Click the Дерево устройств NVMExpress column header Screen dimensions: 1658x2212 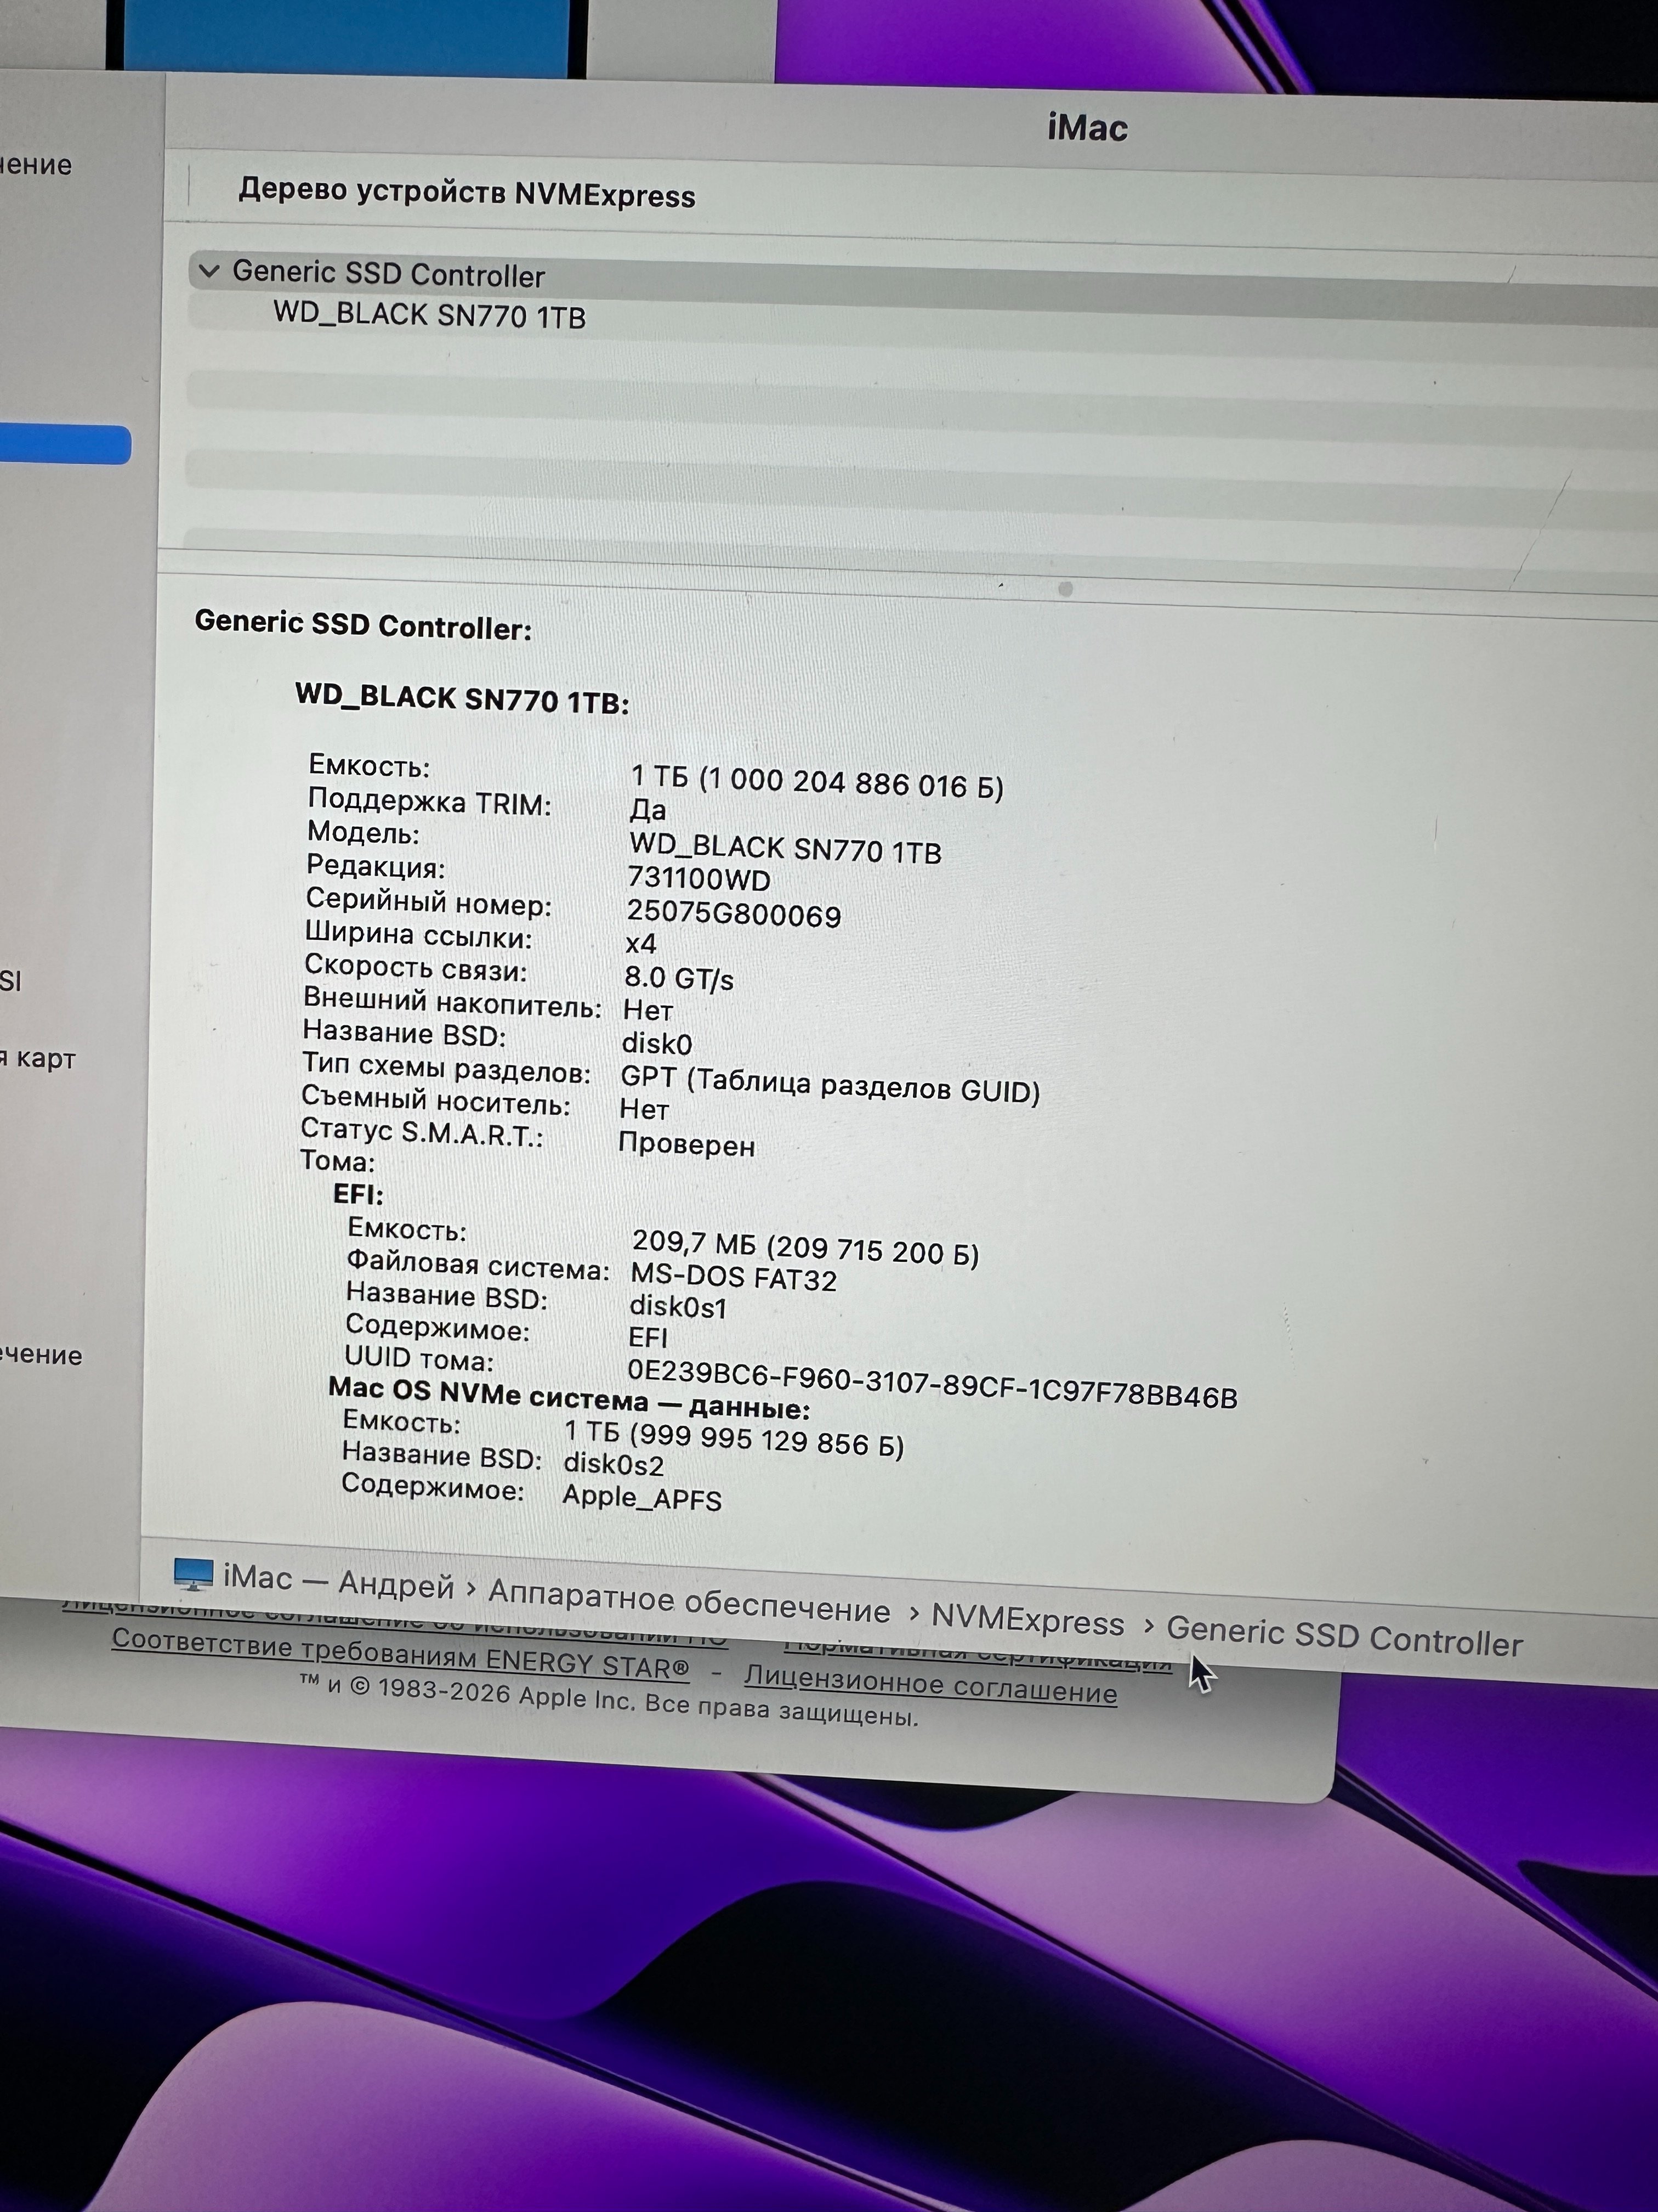tap(467, 192)
